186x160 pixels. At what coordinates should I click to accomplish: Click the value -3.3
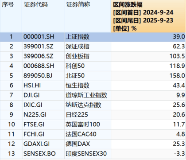(179, 154)
